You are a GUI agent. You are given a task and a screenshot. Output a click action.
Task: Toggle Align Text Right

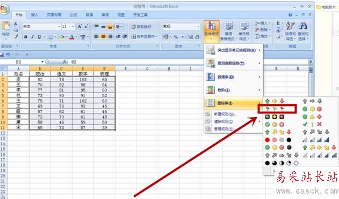click(110, 36)
